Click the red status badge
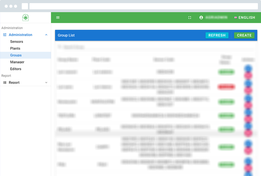The width and height of the screenshot is (261, 176). [227, 87]
